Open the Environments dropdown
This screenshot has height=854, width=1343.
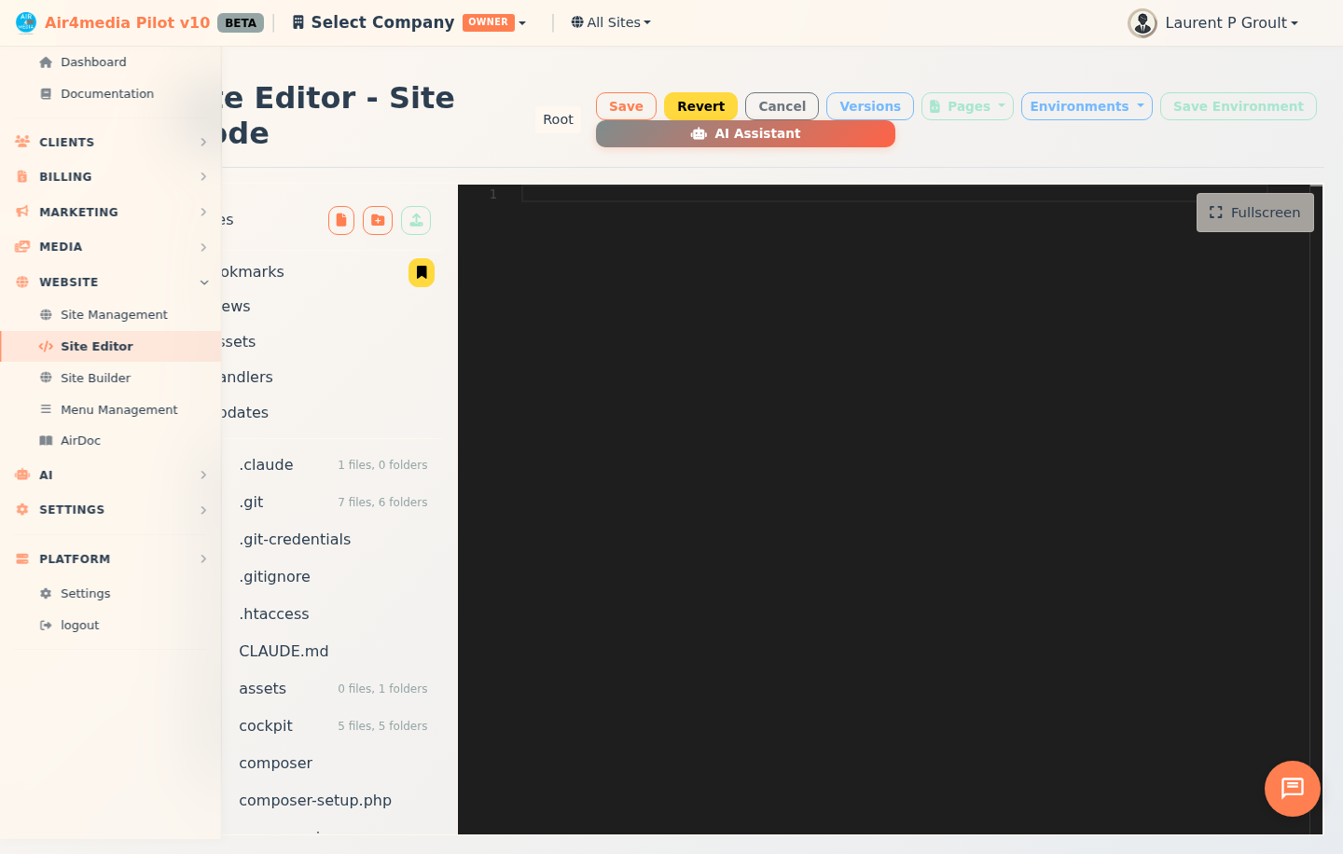(x=1087, y=106)
